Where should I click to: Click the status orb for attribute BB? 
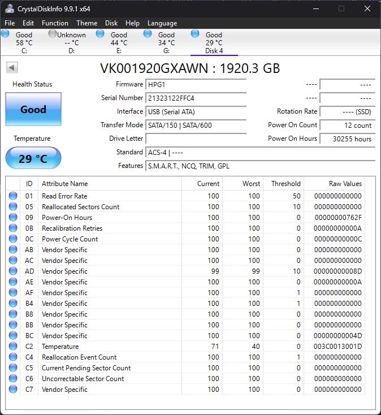click(x=13, y=325)
